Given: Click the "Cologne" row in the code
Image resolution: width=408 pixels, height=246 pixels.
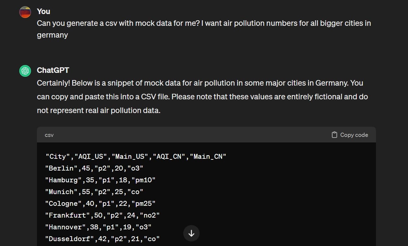Looking at the screenshot, I should pos(100,204).
